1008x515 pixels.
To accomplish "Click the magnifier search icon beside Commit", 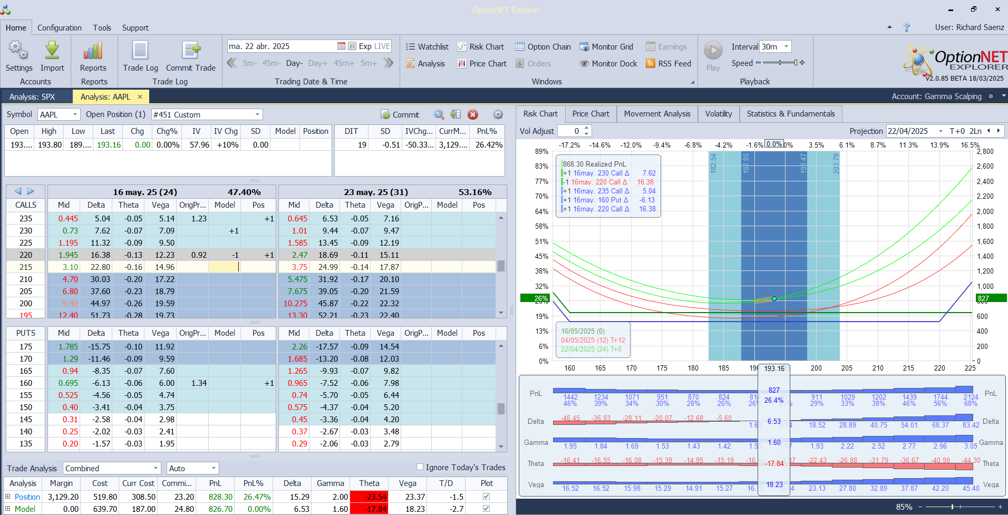I will coord(439,114).
